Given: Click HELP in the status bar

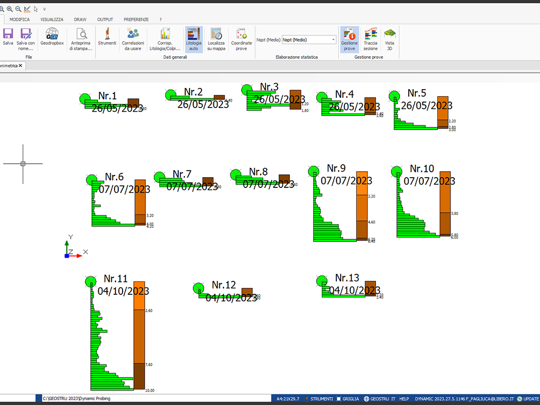Looking at the screenshot, I should click(x=404, y=399).
